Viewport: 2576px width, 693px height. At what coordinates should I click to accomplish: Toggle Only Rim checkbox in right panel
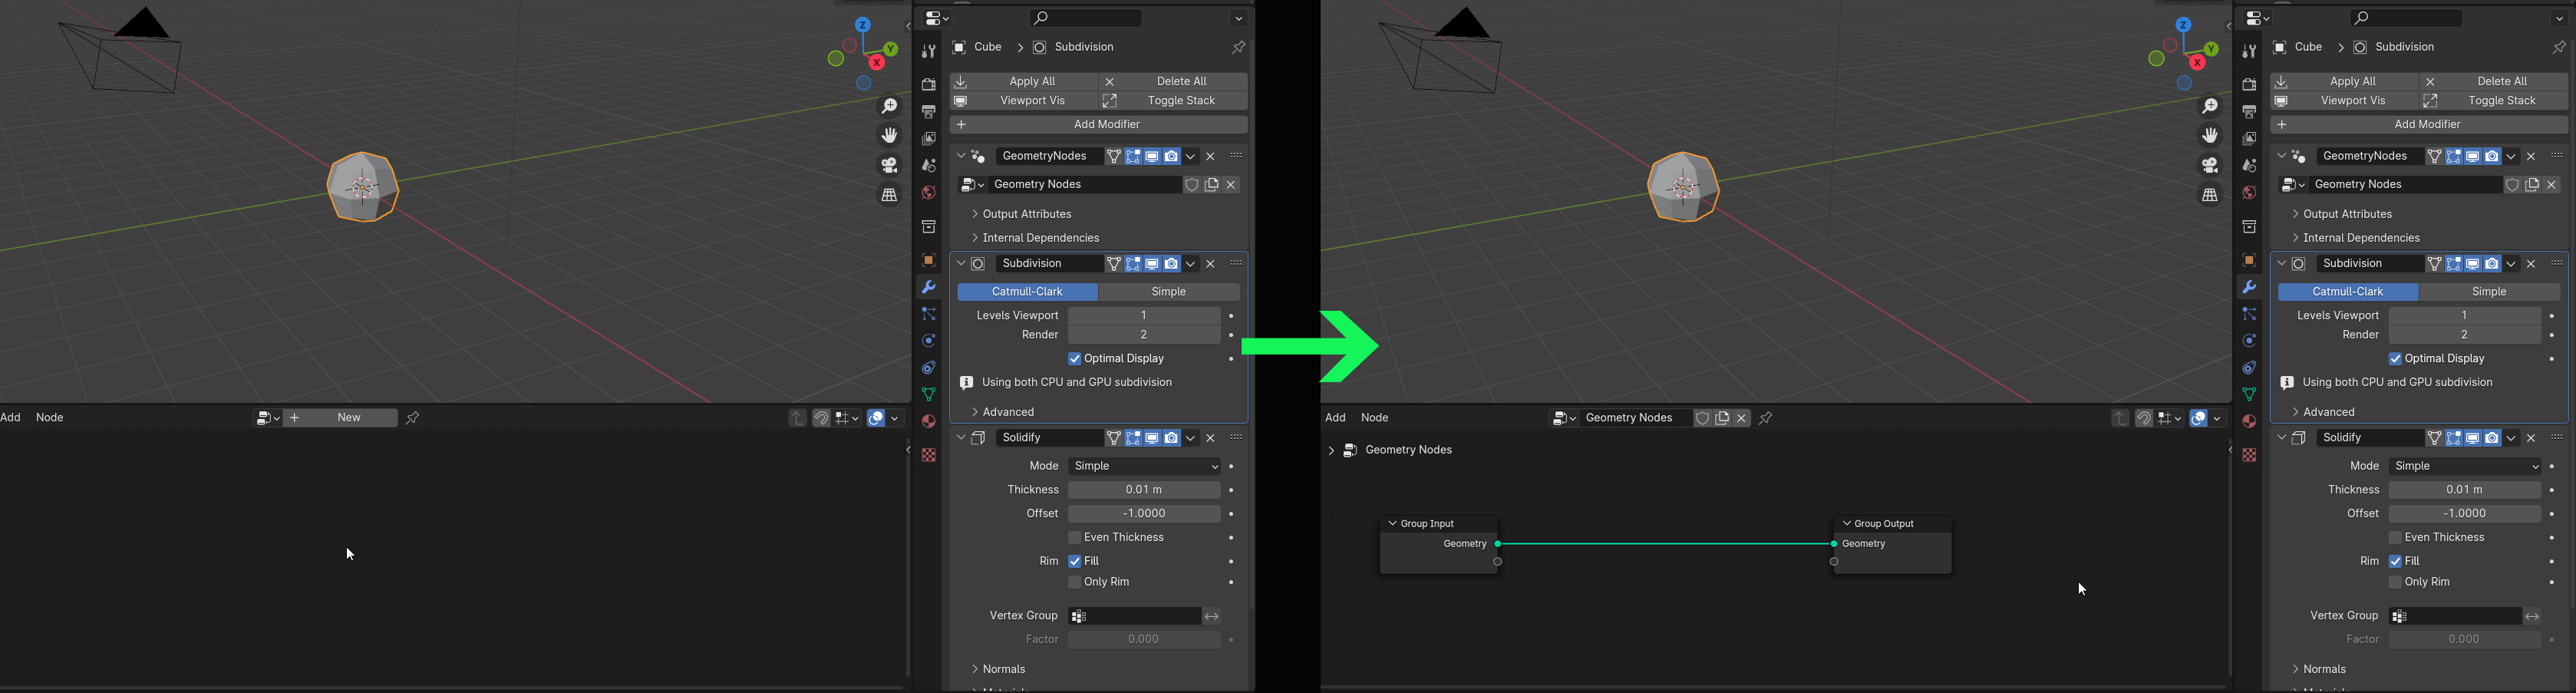pyautogui.click(x=2395, y=582)
